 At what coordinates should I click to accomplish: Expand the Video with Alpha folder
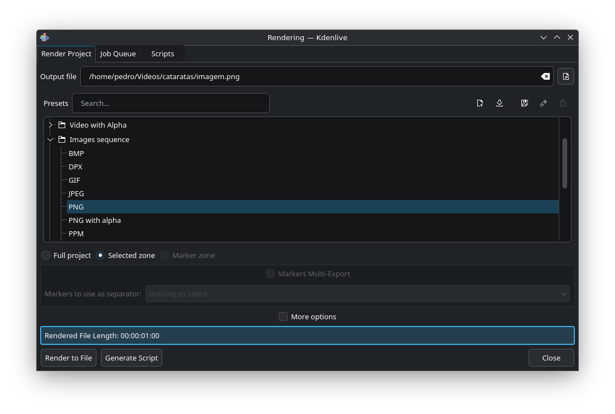click(50, 125)
